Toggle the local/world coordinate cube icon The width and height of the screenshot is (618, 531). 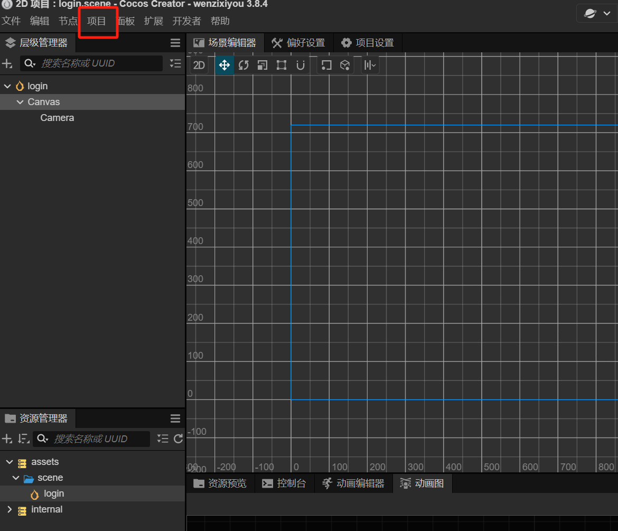click(x=345, y=65)
